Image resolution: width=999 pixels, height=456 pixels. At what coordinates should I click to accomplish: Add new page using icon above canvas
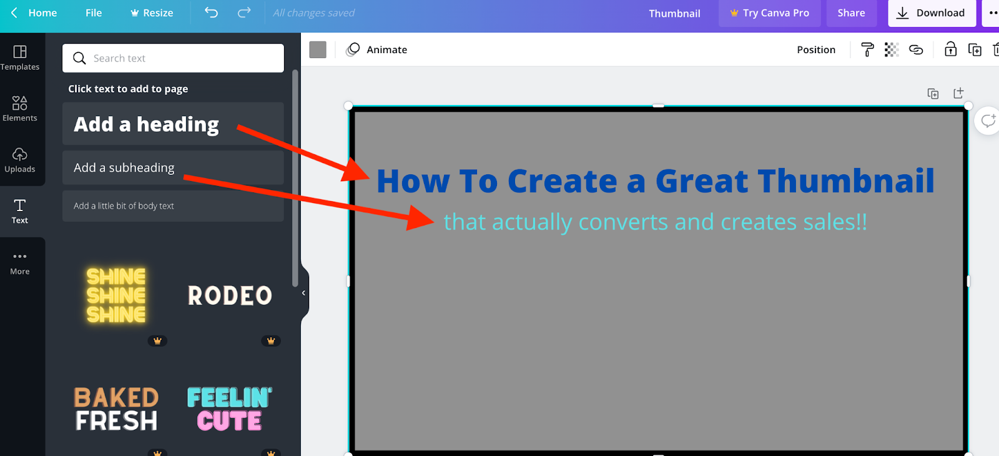958,93
